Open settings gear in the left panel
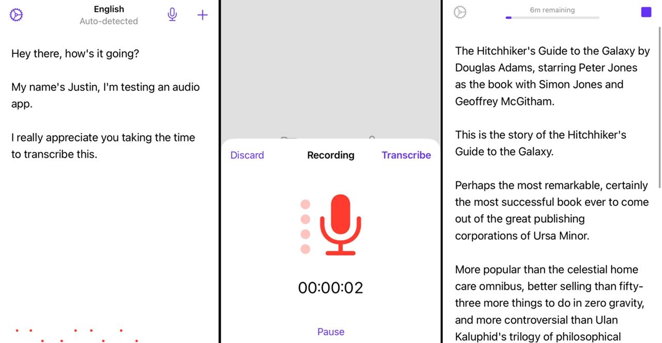662x343 pixels. (x=17, y=14)
